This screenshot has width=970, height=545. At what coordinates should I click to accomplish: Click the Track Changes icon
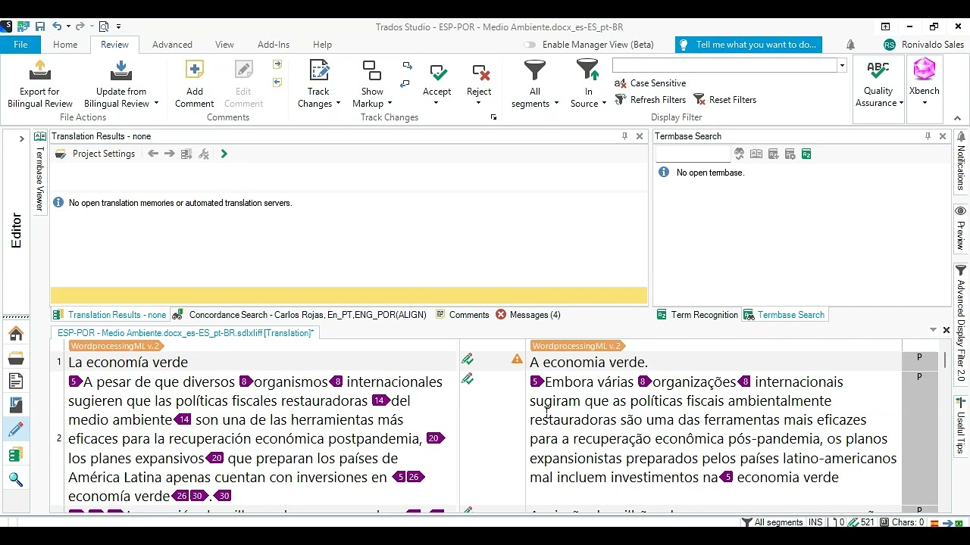click(319, 70)
